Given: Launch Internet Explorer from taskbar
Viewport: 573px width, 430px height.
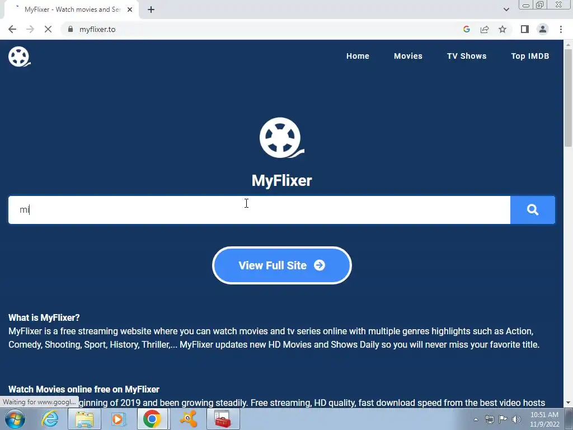Looking at the screenshot, I should 50,419.
